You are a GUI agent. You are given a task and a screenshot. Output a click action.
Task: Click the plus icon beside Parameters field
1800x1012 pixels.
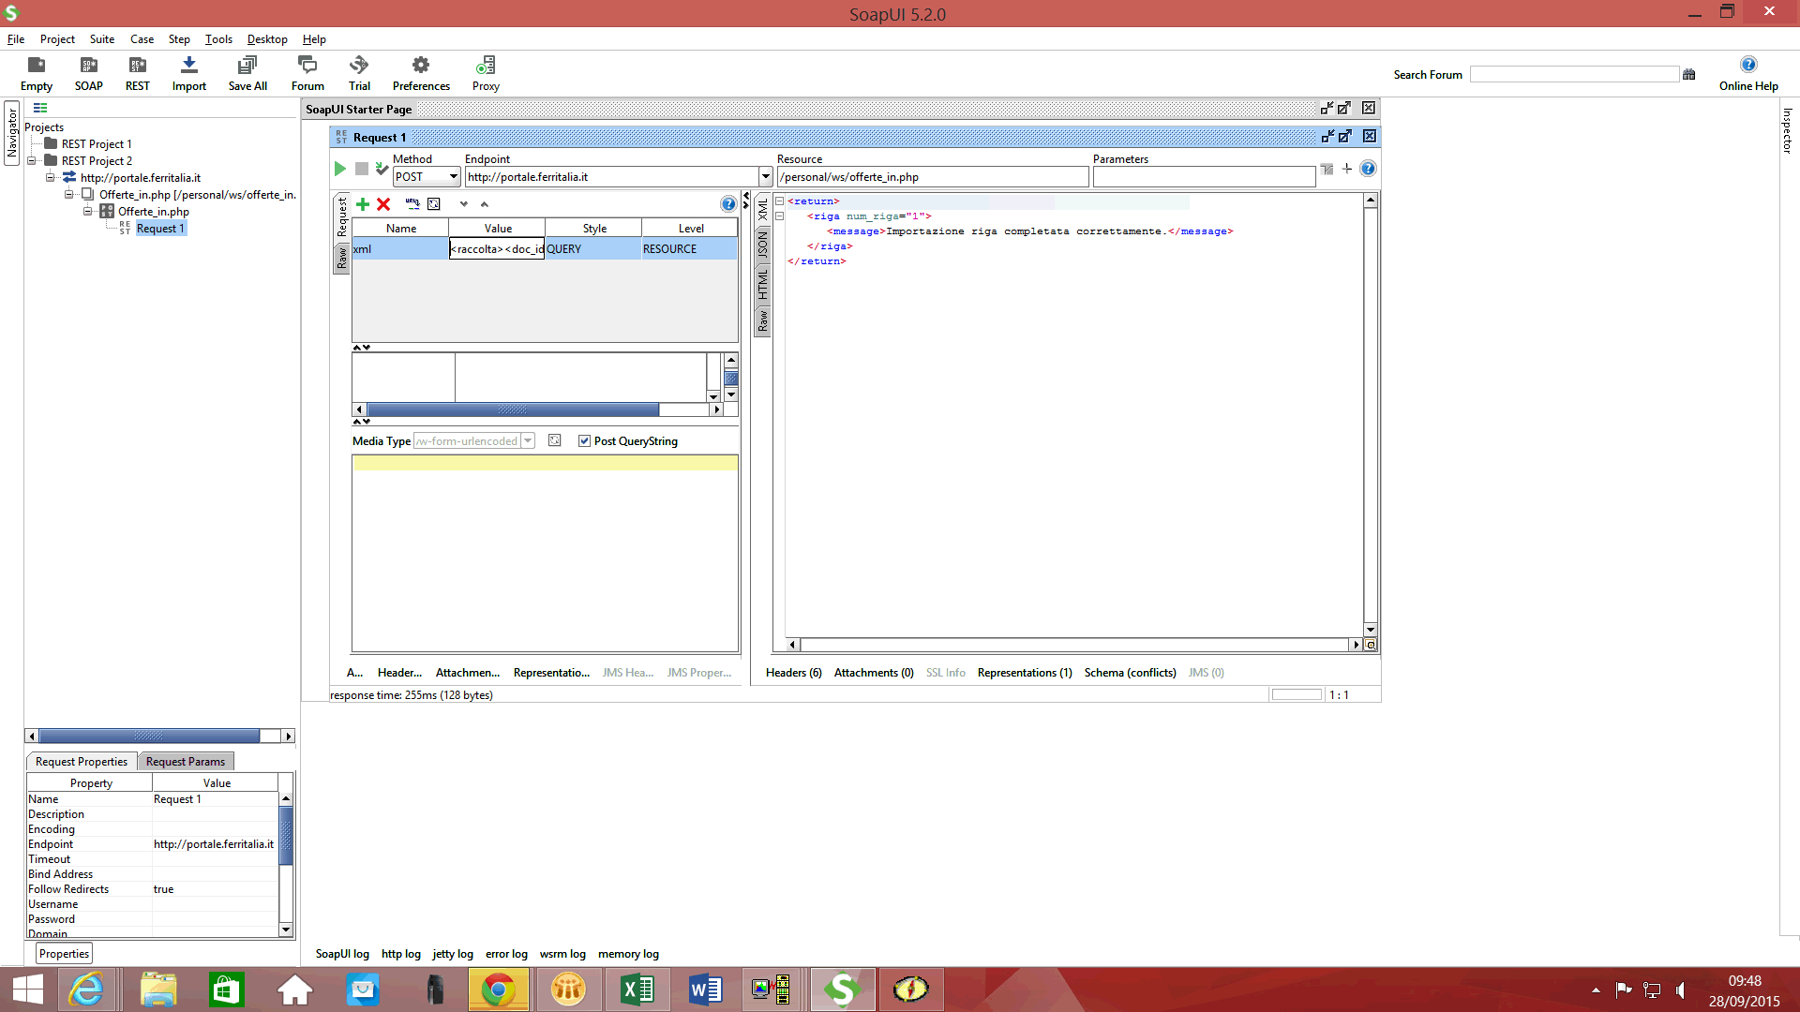tap(1347, 169)
